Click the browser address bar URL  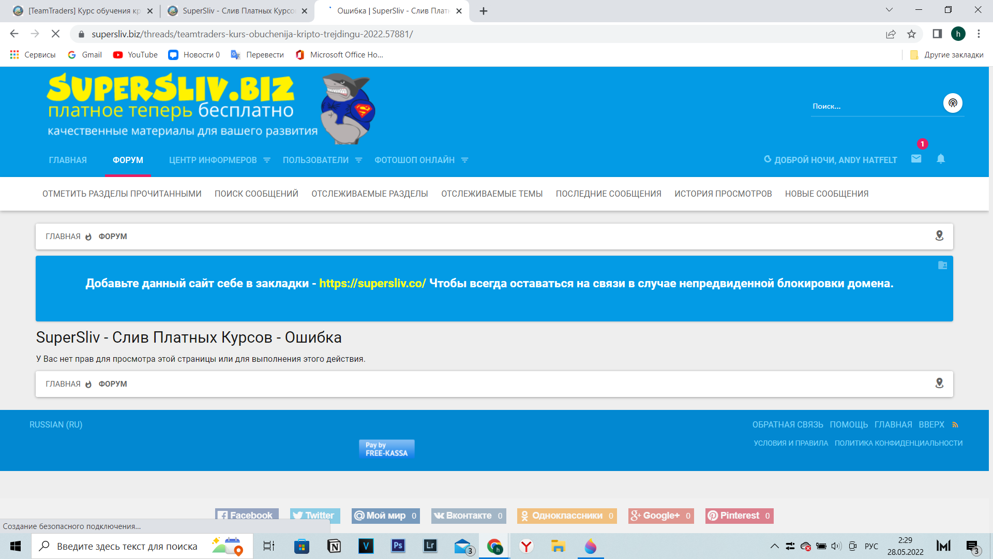point(252,34)
